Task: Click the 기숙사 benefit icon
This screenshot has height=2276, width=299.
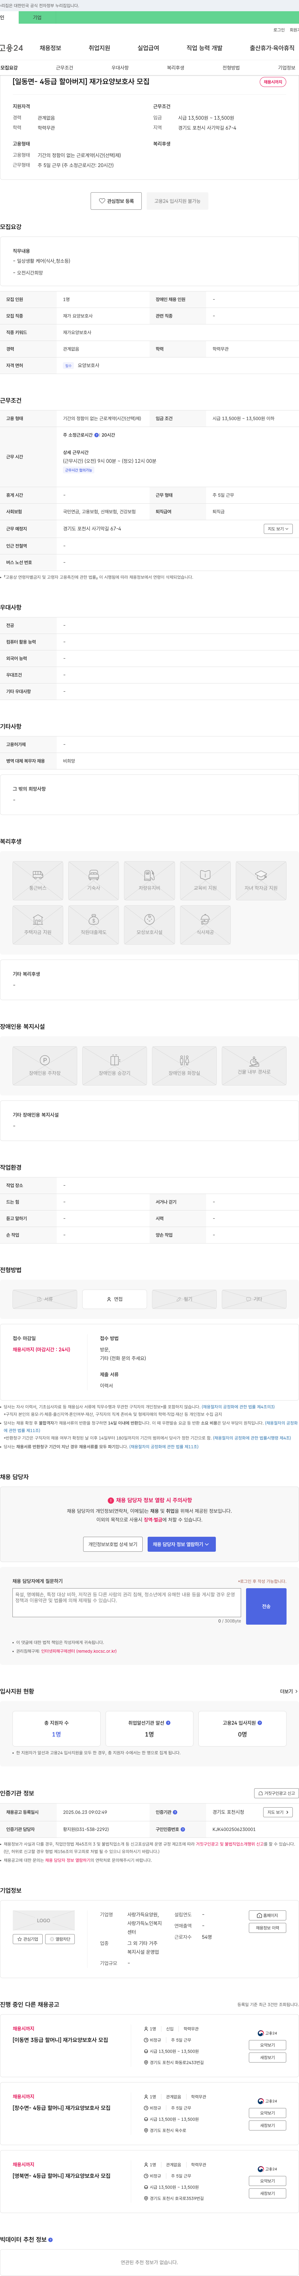Action: [93, 881]
